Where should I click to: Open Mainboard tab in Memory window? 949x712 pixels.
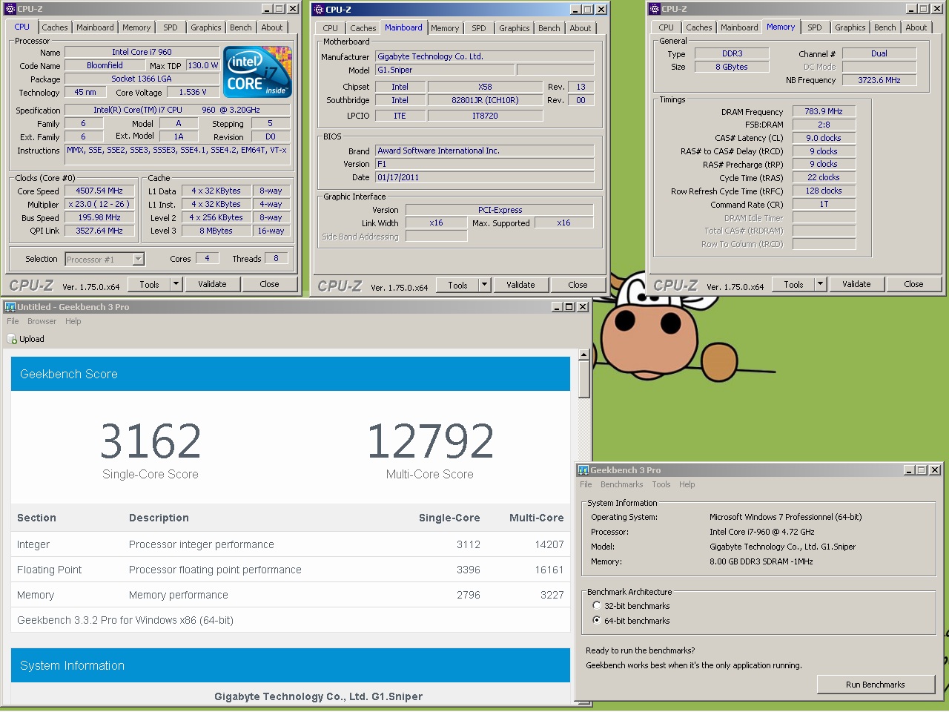(x=739, y=27)
